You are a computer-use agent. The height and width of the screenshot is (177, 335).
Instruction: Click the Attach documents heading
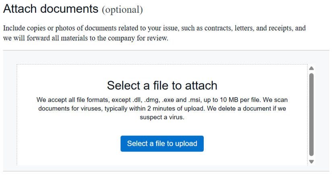(51, 8)
